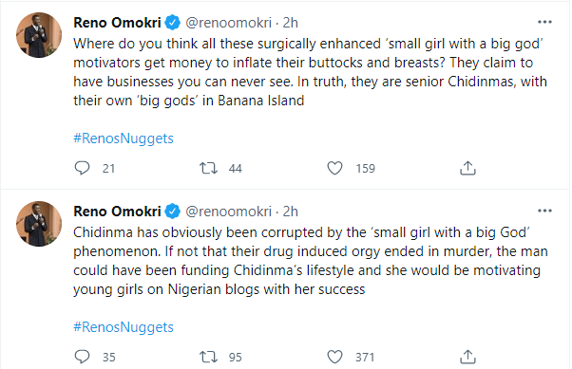Open Reno Omokri profile name on first tweet

point(117,23)
